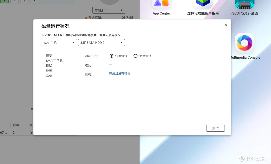Click the 进度 label

(x=88, y=65)
